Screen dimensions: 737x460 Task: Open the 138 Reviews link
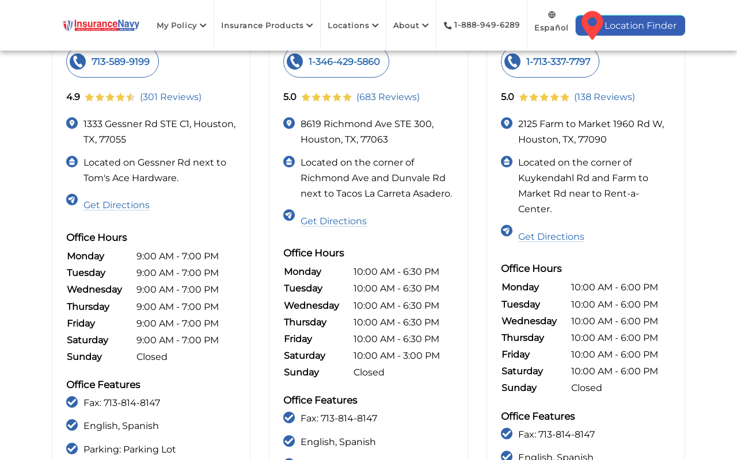(x=605, y=97)
